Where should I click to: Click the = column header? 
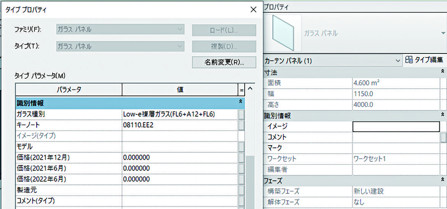point(241,90)
